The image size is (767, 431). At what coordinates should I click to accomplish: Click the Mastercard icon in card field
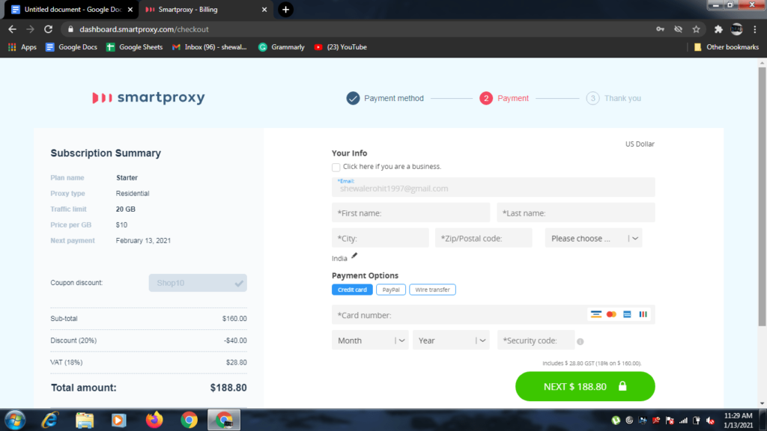click(611, 314)
